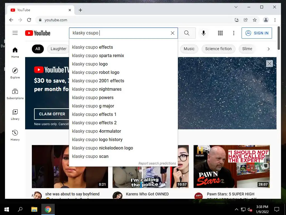This screenshot has width=286, height=215.
Task: Click the Report search predictions link
Action: coord(157,163)
